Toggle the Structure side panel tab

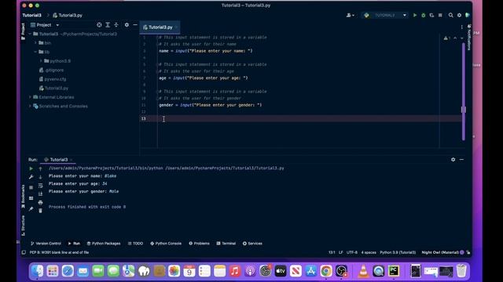(x=23, y=226)
